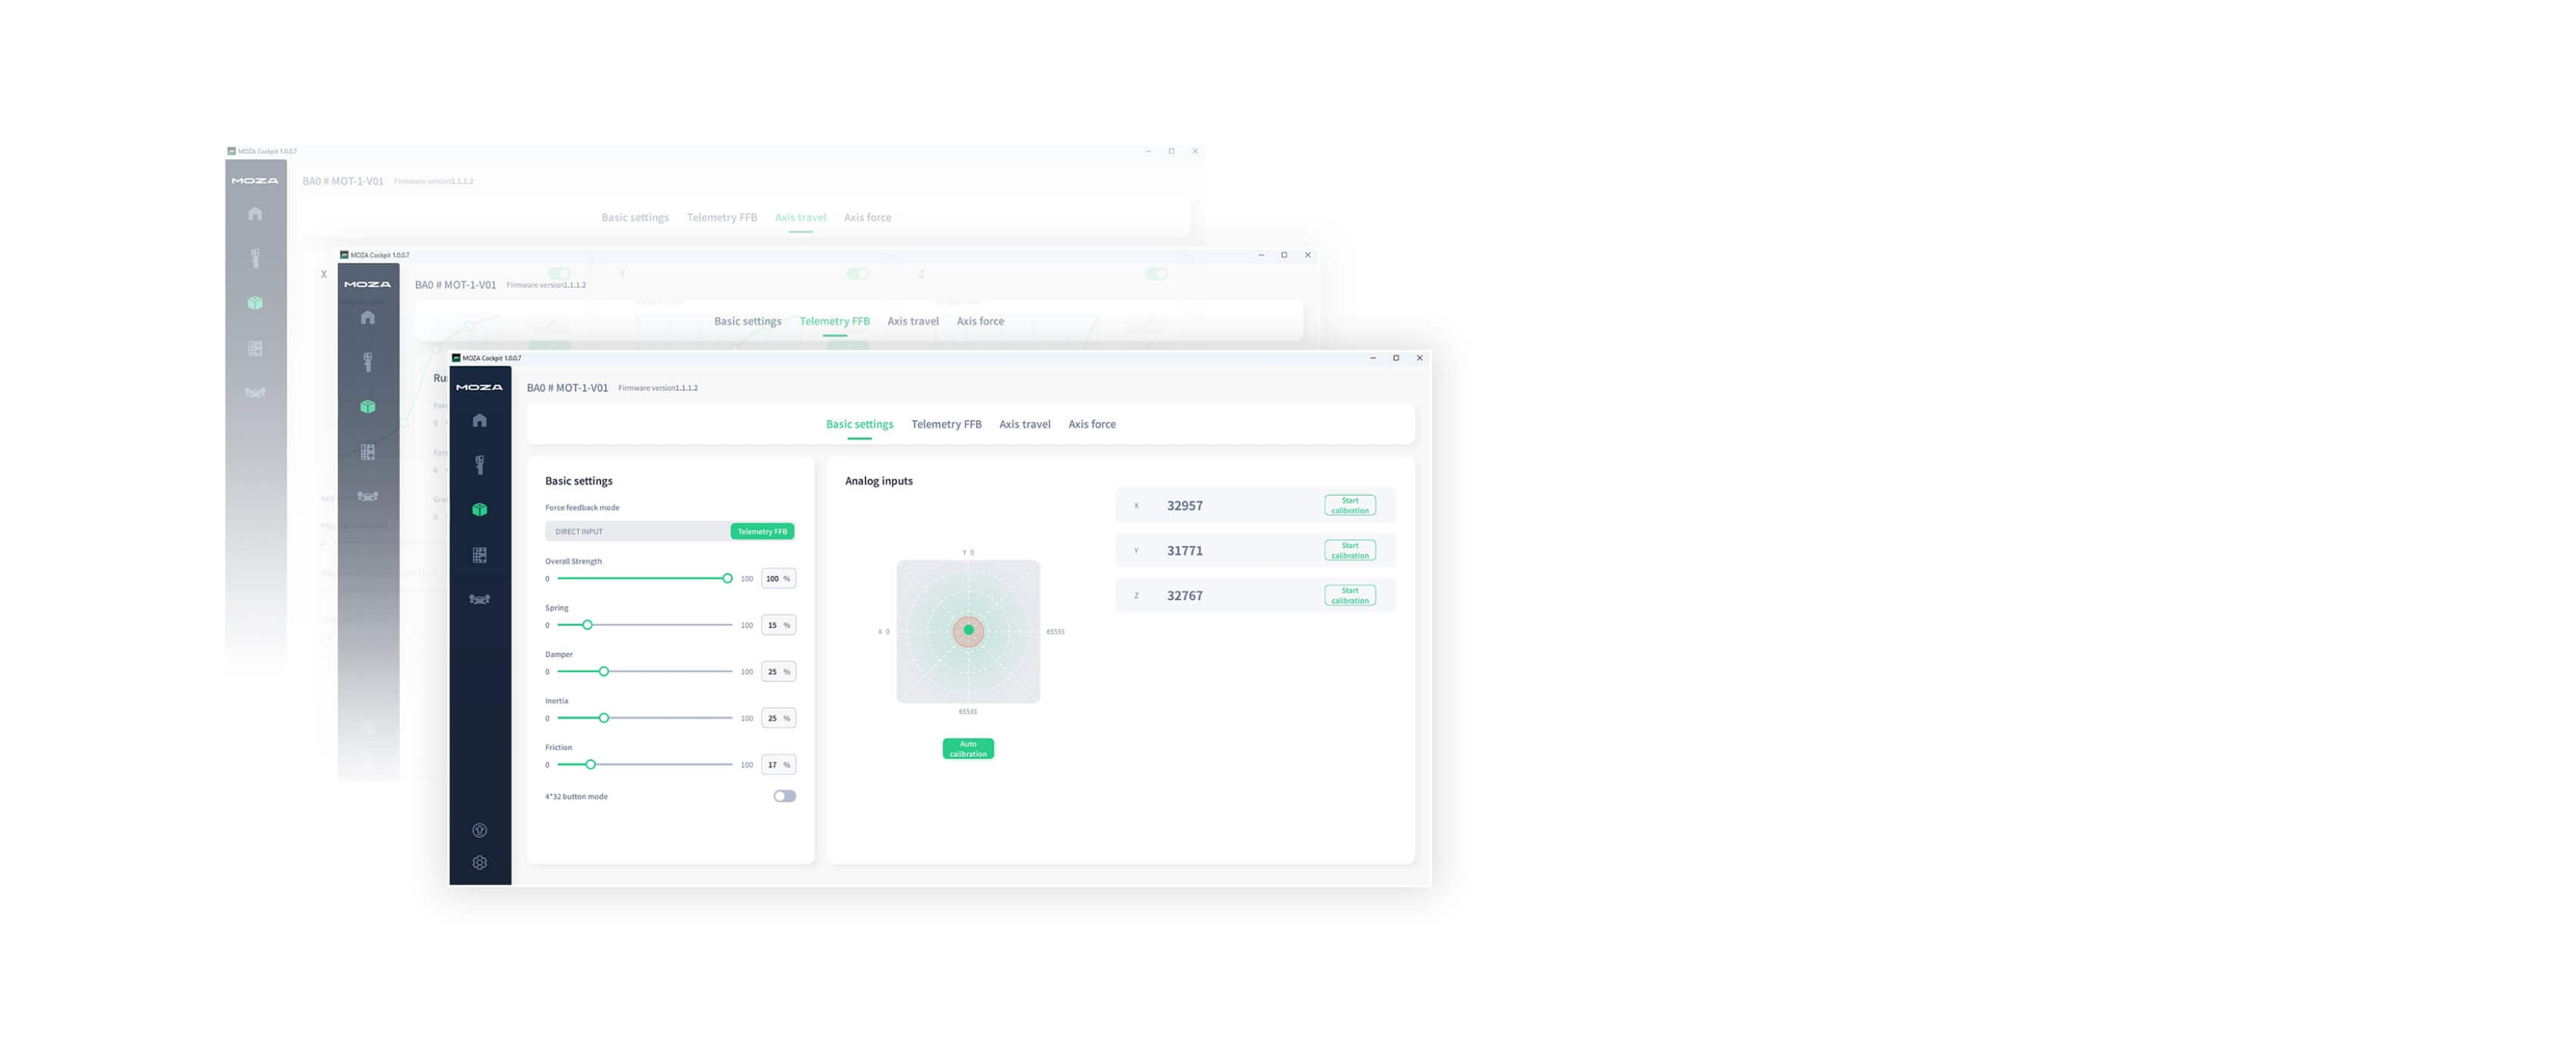Start calibration for the Z axis
Viewport: 2576px width, 1046px height.
(1349, 595)
